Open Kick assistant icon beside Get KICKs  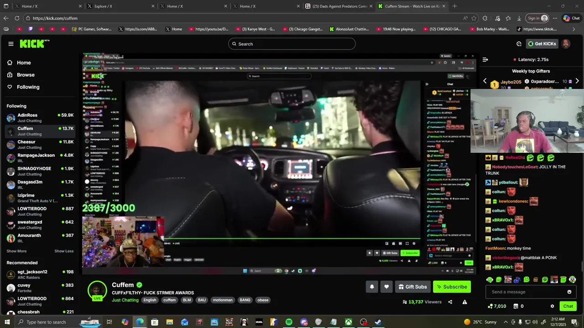coord(519,44)
